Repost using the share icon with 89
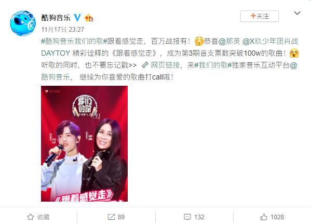The width and height of the screenshot is (311, 224). coord(116,217)
